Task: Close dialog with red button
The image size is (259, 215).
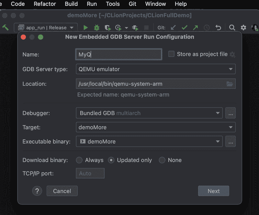Action: tap(23, 37)
